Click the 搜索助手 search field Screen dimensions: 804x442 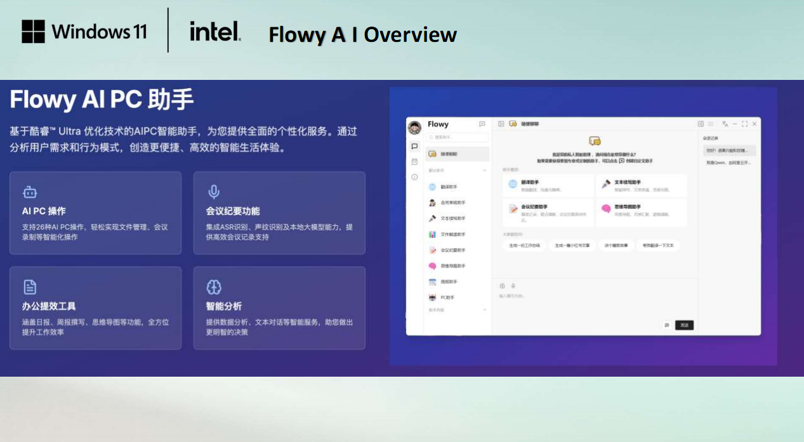pos(458,137)
